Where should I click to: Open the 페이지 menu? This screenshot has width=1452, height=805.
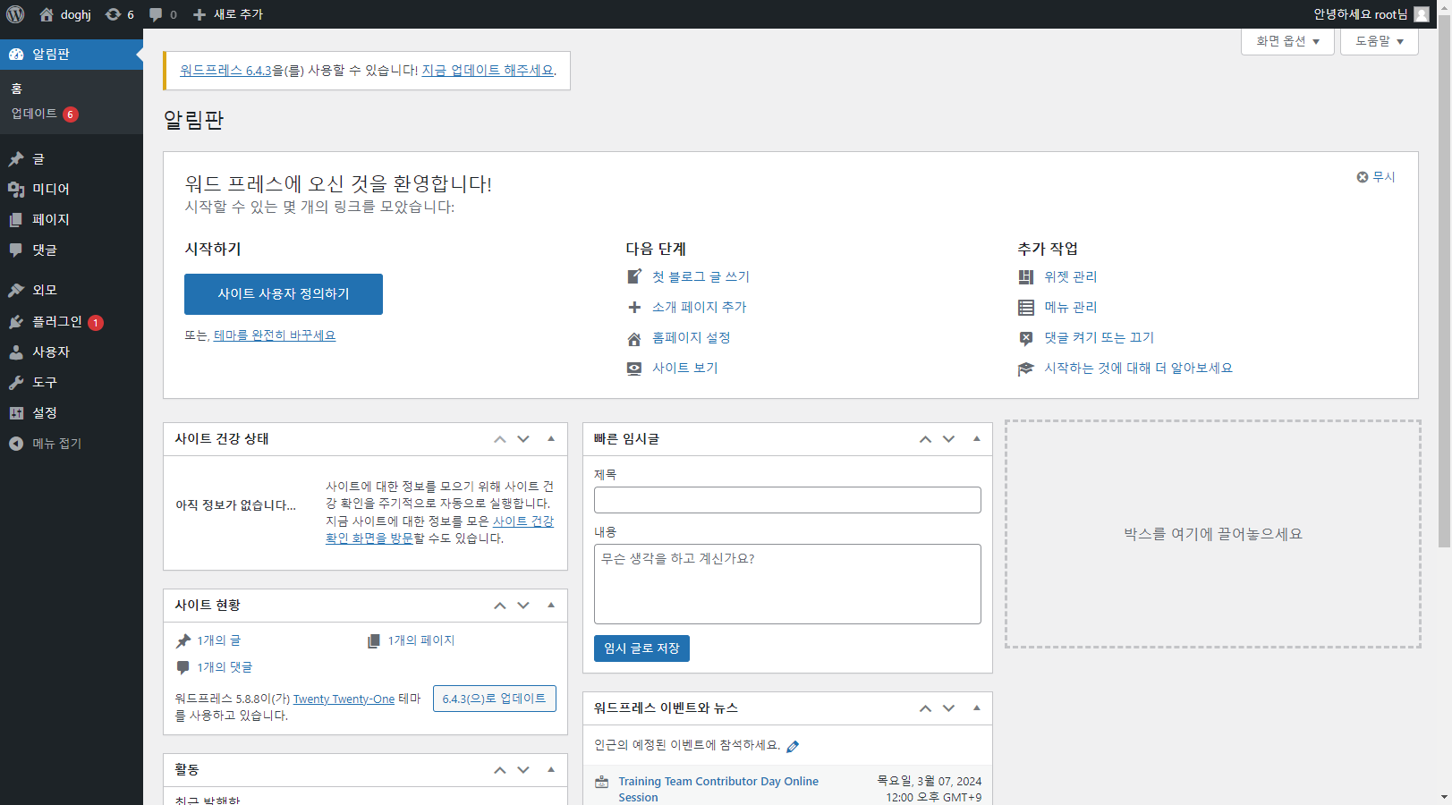[x=72, y=220]
